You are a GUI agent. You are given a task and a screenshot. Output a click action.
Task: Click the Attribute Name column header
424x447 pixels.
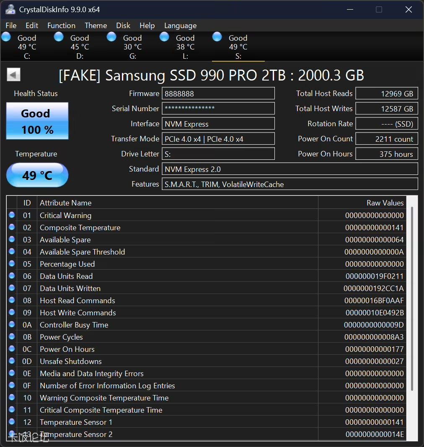[177, 203]
